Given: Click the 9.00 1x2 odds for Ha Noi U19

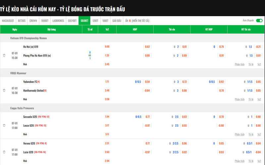Looking at the screenshot, I should (107, 47).
